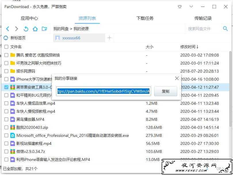233x175 pixels.
Task: Close the 我的分享链接 dialog
Action: pos(177,78)
